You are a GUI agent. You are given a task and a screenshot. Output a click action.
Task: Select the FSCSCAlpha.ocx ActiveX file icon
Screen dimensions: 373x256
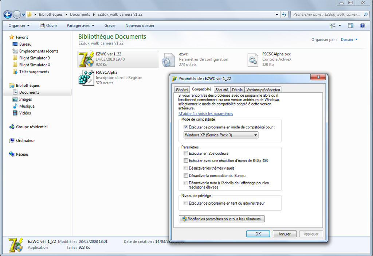pos(253,59)
